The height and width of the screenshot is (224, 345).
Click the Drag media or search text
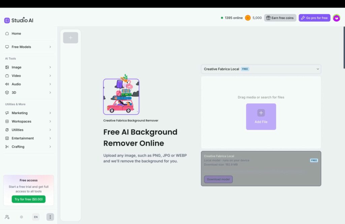point(261,97)
